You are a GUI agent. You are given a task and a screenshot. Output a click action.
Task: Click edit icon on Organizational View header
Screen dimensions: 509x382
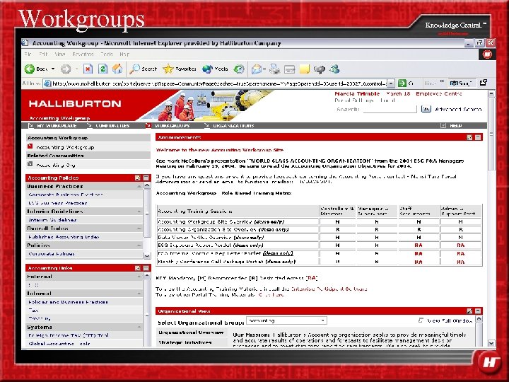click(x=469, y=311)
